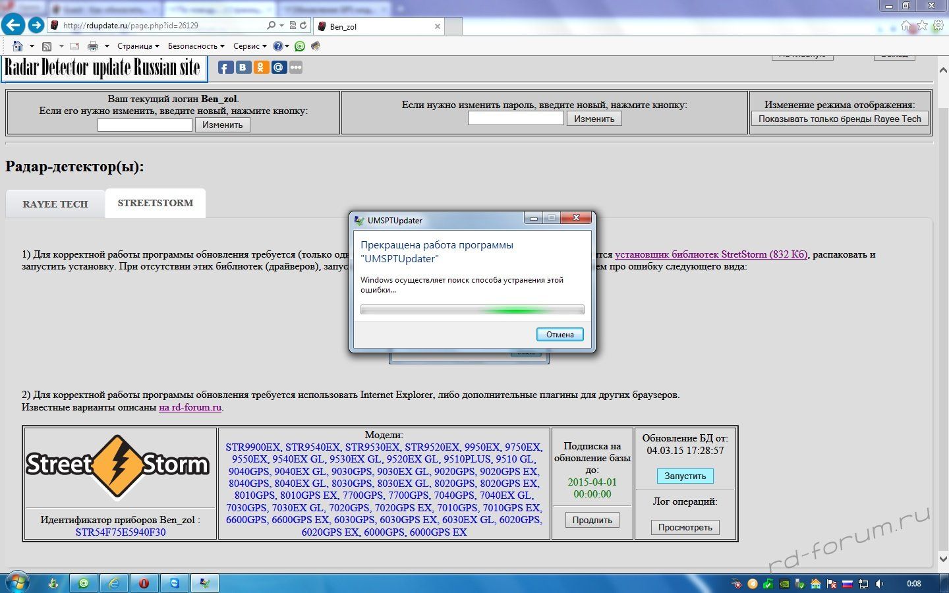Screen dimensions: 949x593
Task: Expand the Сервис dropdown menu
Action: pos(250,46)
